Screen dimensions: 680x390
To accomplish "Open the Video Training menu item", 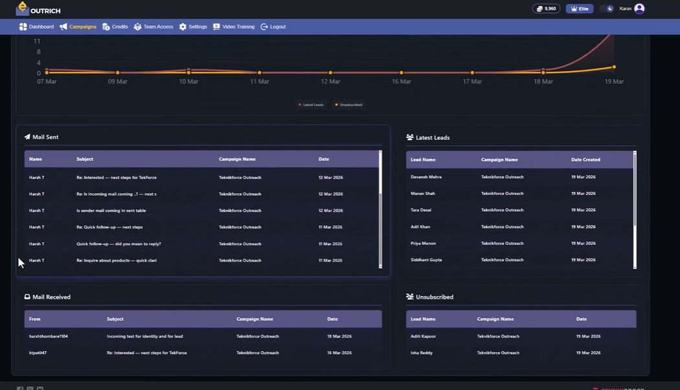I will (234, 27).
